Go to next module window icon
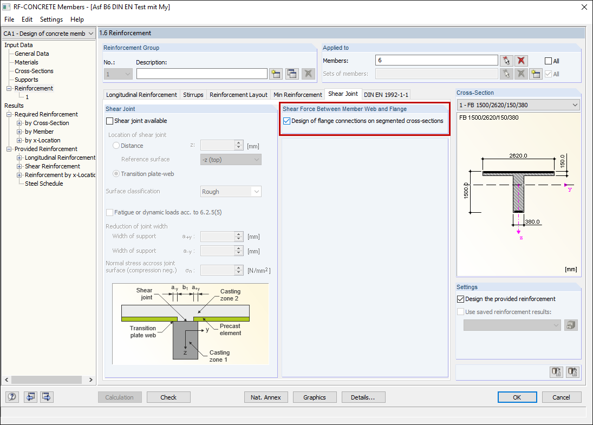Viewport: 593px width, 425px height. click(x=47, y=397)
